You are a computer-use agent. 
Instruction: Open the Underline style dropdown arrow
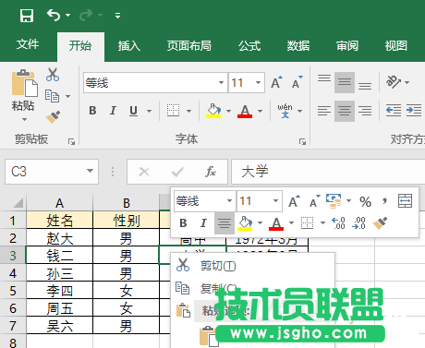tap(149, 111)
